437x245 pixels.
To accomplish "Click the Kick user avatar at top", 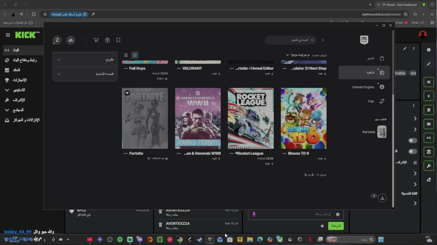I will pos(423,35).
